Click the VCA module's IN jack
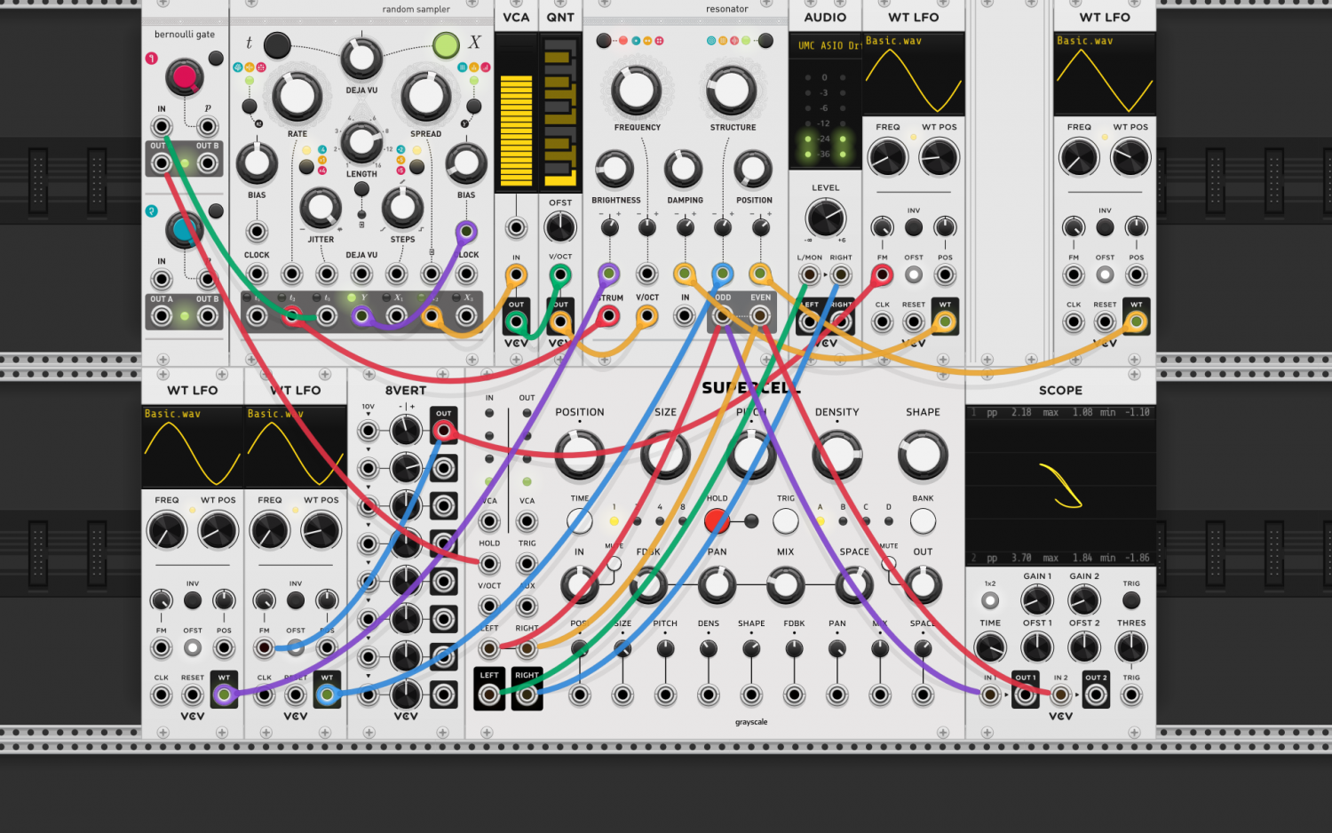The height and width of the screenshot is (833, 1332). click(x=516, y=275)
